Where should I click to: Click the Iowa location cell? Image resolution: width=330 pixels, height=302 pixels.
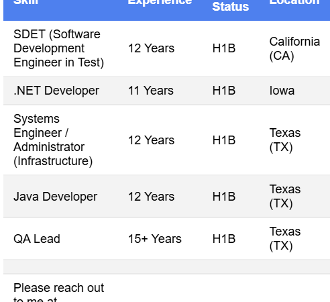coord(282,91)
